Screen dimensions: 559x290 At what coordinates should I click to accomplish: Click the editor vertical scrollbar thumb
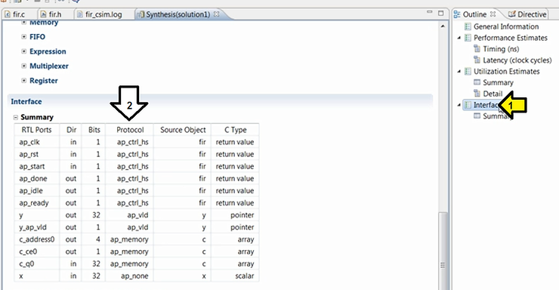click(443, 251)
